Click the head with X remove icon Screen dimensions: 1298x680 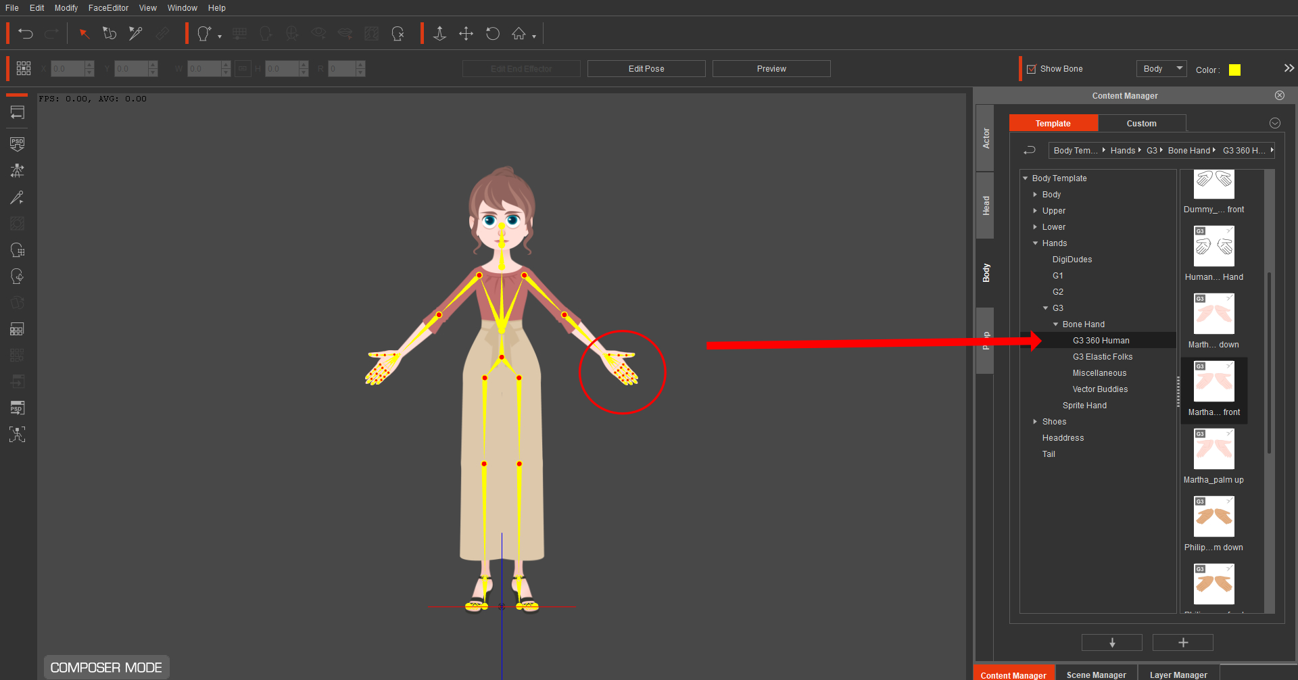click(398, 33)
